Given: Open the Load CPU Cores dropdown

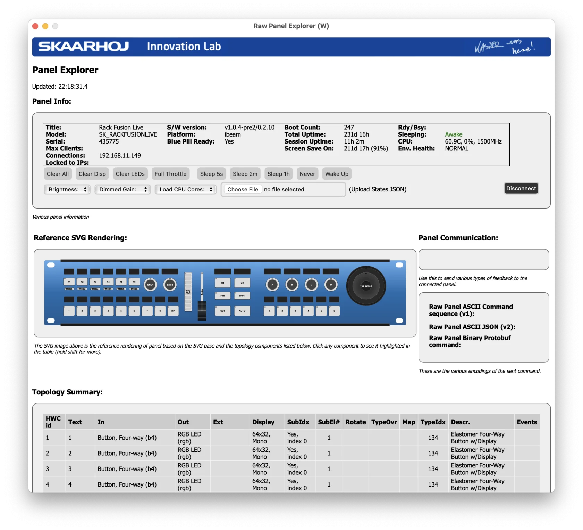Looking at the screenshot, I should pos(185,189).
